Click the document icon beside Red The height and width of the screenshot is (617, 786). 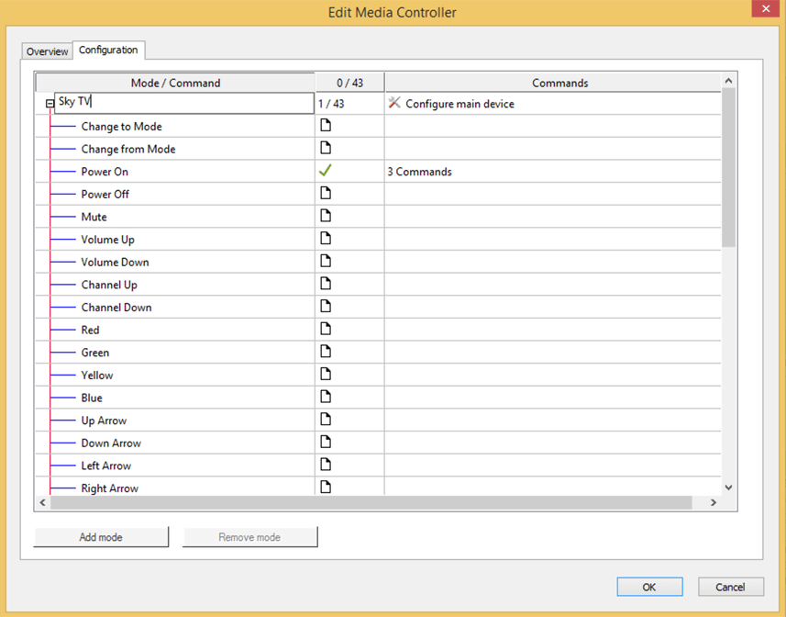tap(325, 329)
